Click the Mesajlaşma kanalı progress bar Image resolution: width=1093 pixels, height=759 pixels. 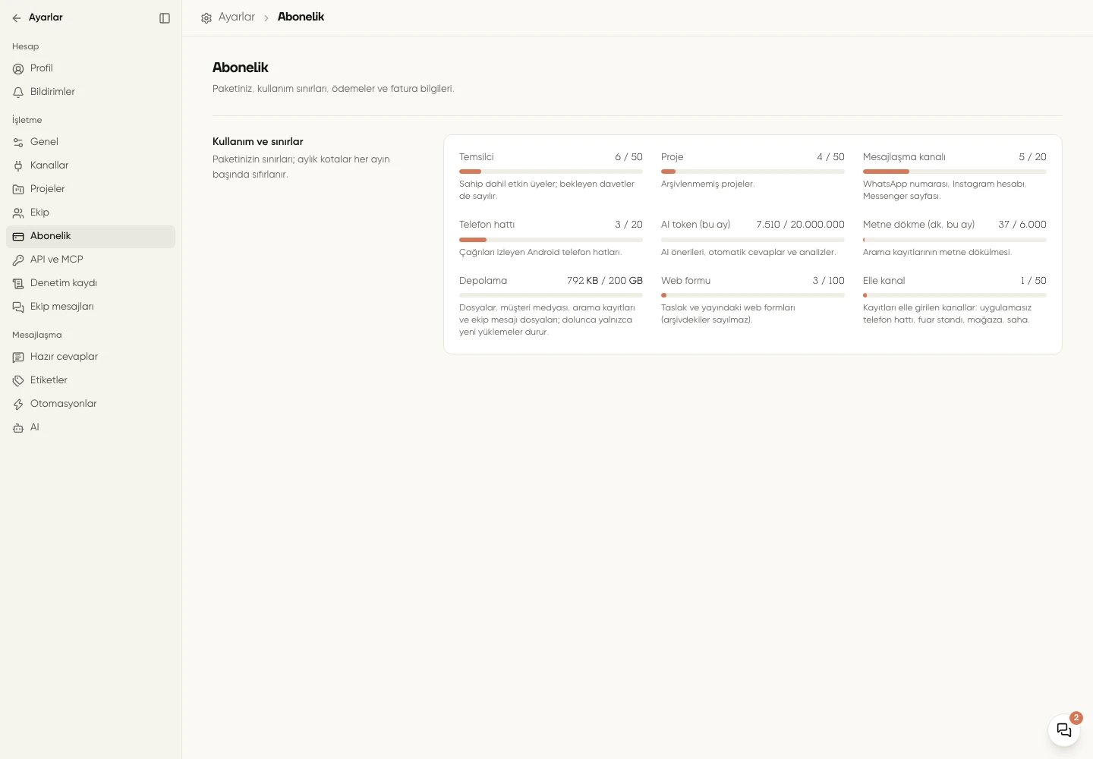[x=955, y=172]
